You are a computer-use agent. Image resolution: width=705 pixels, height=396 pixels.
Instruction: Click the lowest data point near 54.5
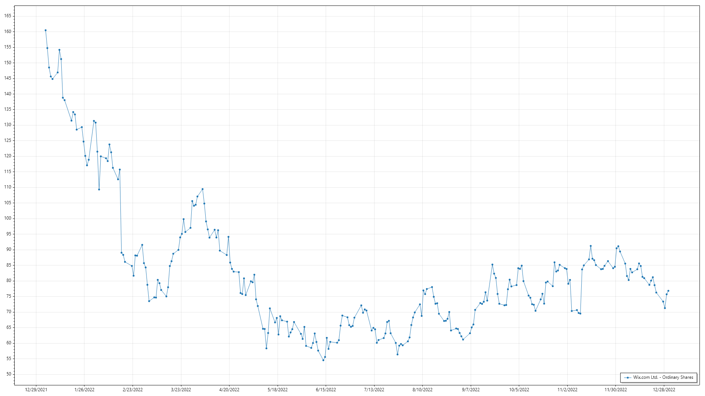323,360
